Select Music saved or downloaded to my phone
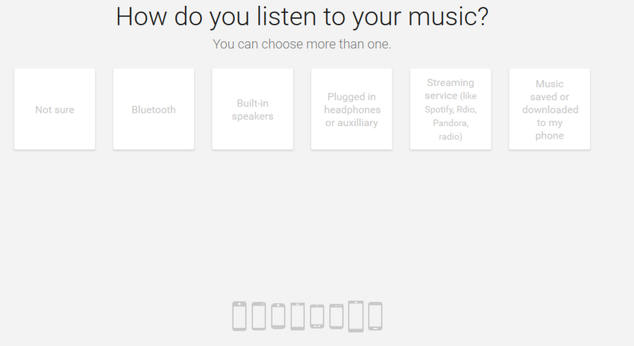The height and width of the screenshot is (346, 634). [x=550, y=109]
